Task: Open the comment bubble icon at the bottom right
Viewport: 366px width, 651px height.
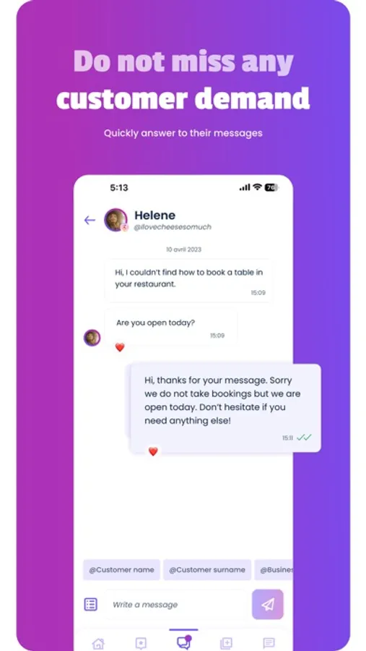Action: click(269, 644)
